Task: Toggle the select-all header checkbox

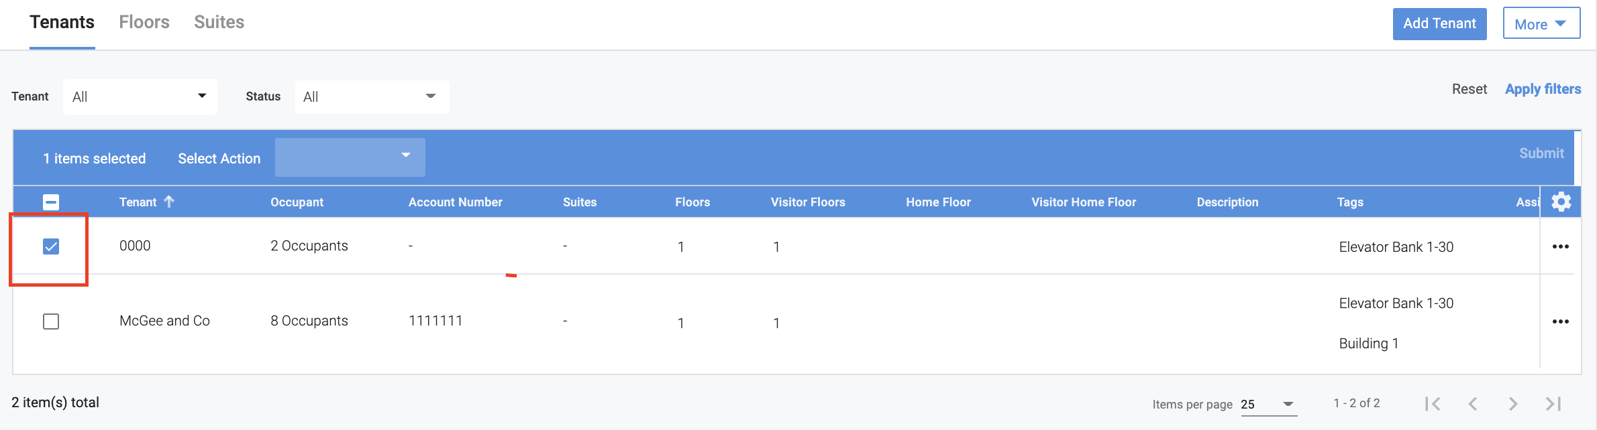Action: point(51,202)
